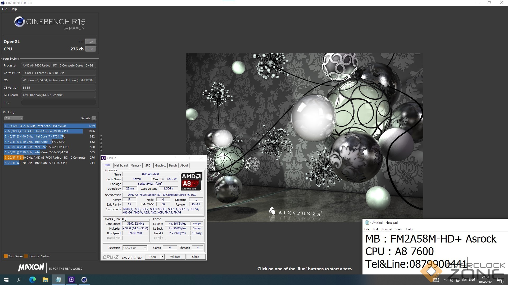Open the CPU ranking type dropdown
Viewport: 508px width, 285px height.
click(x=13, y=118)
